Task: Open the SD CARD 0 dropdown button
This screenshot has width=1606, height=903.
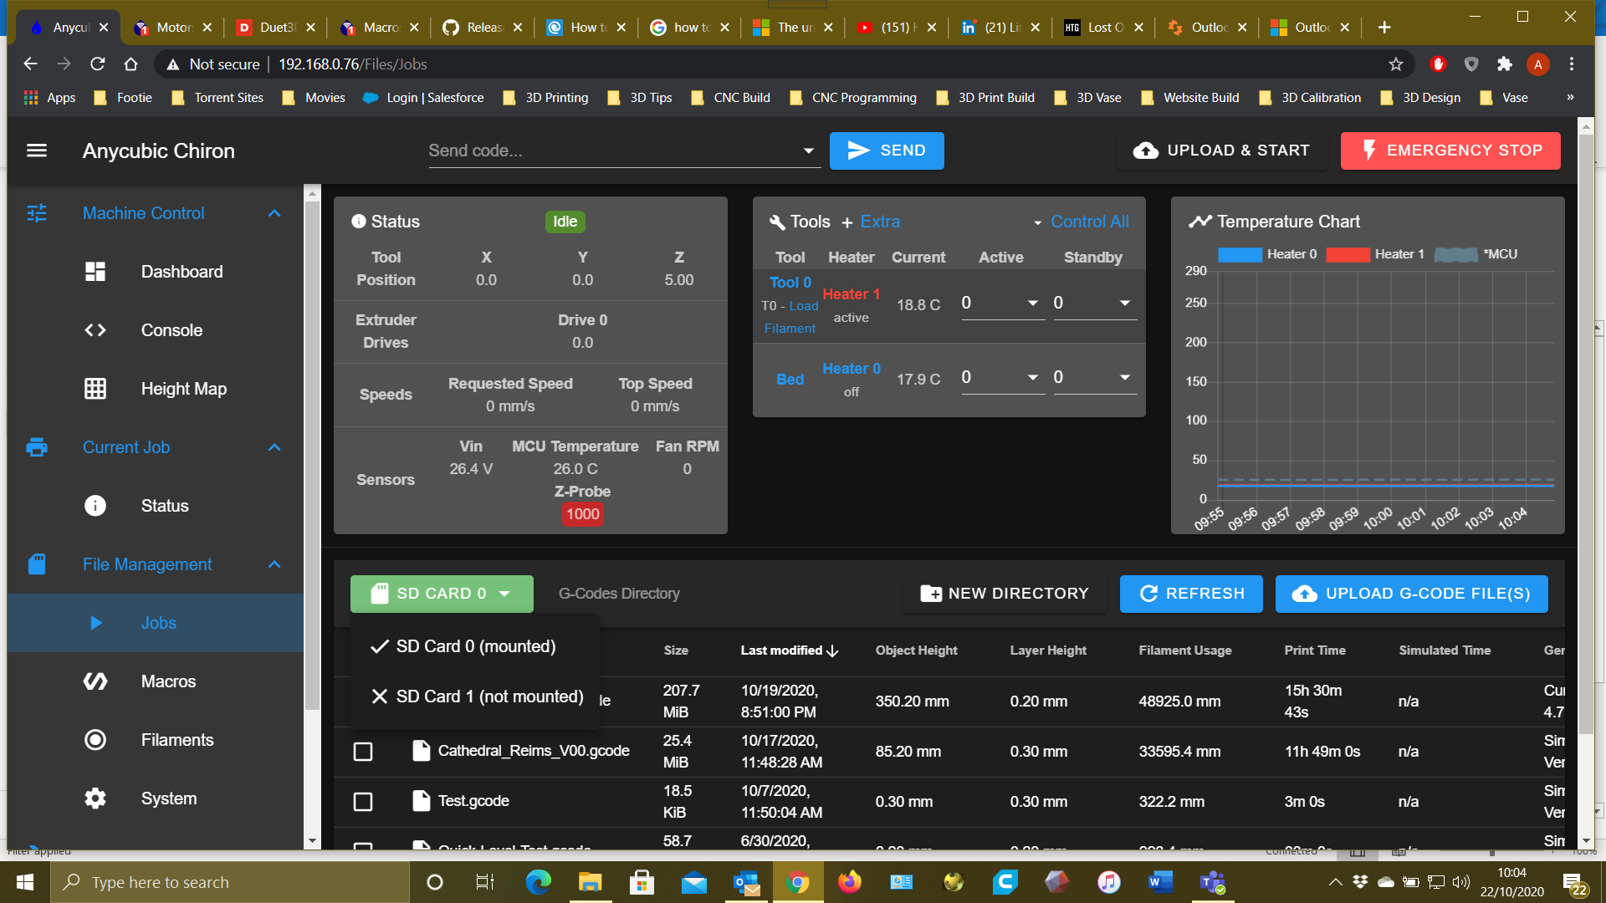Action: (x=442, y=594)
